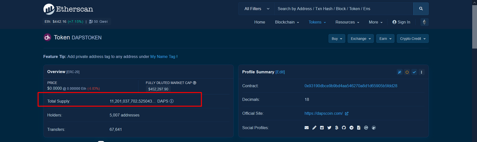Image resolution: width=477 pixels, height=142 pixels.
Task: Open the Bitcointalk social profile icon
Action: pyautogui.click(x=337, y=128)
